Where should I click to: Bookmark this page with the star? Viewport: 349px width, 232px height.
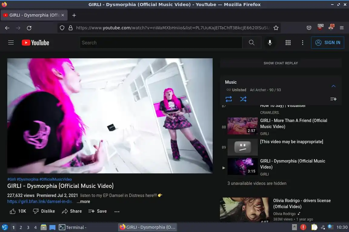(276, 28)
